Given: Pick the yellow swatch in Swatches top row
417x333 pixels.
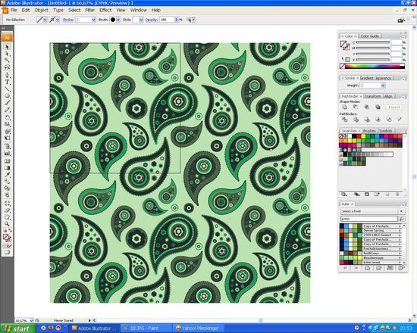Looking at the screenshot, I should (363, 136).
